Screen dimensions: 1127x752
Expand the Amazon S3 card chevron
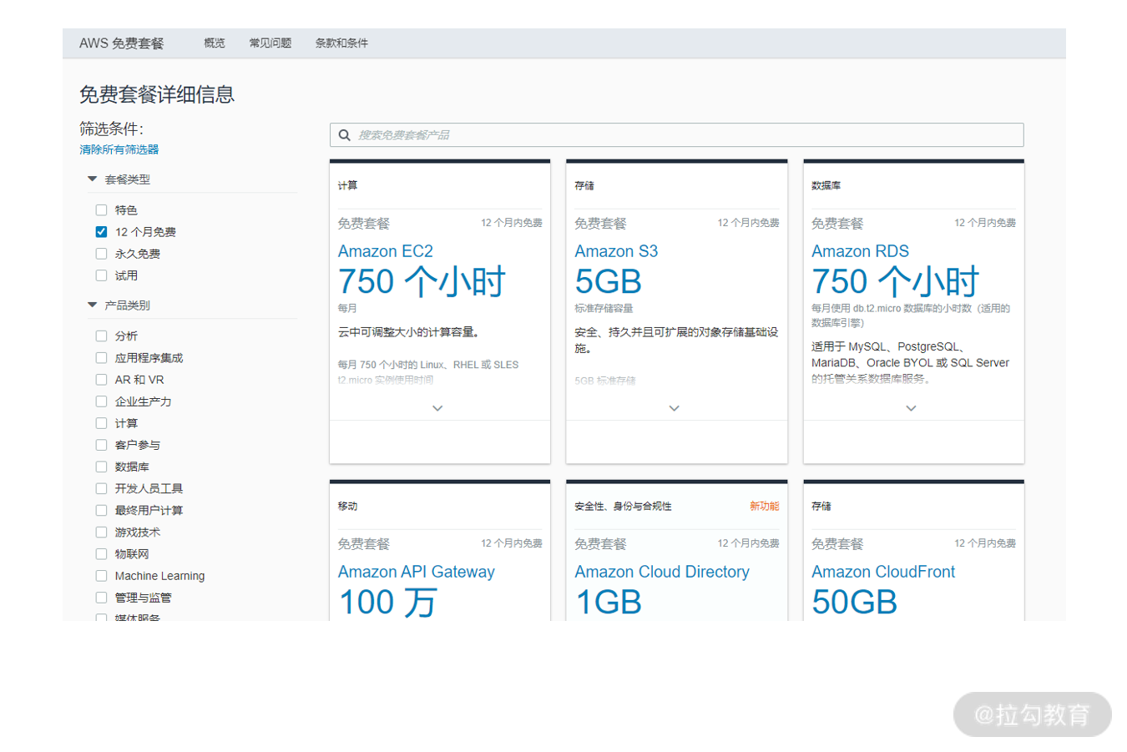tap(675, 408)
